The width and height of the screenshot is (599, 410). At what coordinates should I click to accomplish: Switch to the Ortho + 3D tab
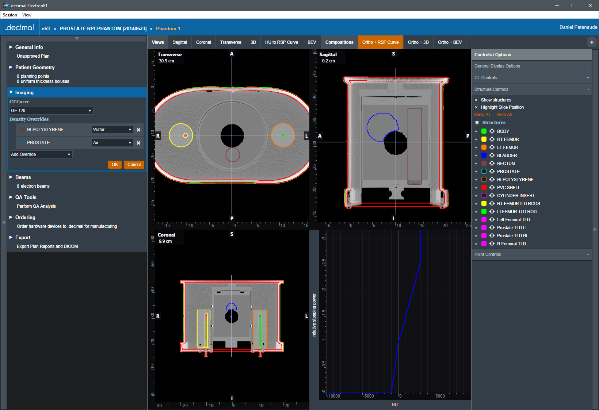[418, 42]
